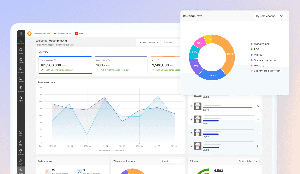The height and width of the screenshot is (174, 300).
Task: Toggle Social commerce legend entry
Action: click(263, 60)
